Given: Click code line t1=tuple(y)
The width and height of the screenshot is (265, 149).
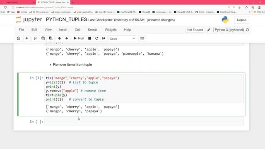Looking at the screenshot, I should click(x=56, y=95).
